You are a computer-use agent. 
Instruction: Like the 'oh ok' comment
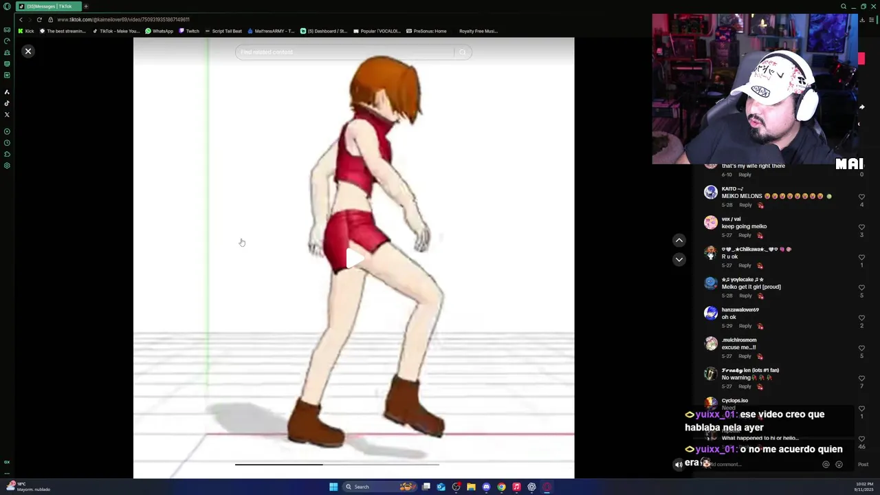(861, 318)
